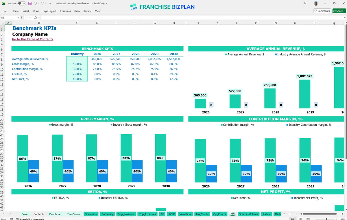Switch to the Valuation sheet tab
Screen dimensions: 347x220
pyautogui.click(x=185, y=214)
